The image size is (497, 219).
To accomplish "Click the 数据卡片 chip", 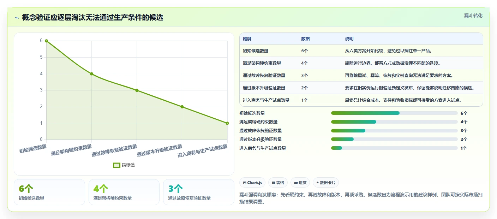I will (x=326, y=183).
